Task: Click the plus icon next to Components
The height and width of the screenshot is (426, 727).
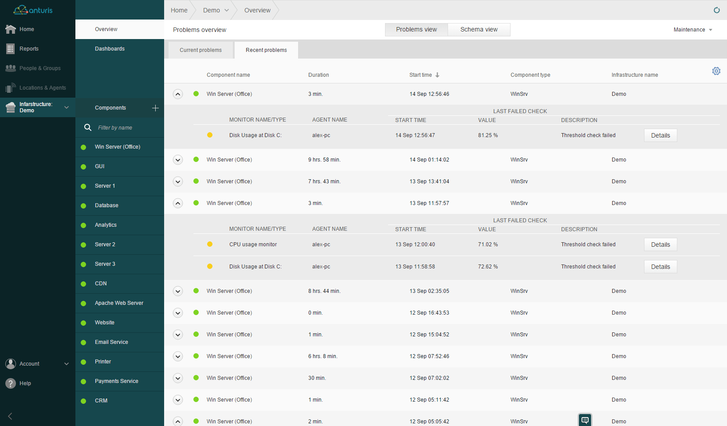Action: coord(155,108)
